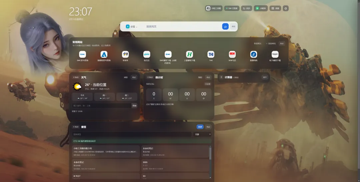Click 恢复默认 in 常用网站 panel
Viewport: 360px width, 182px height.
258,44
